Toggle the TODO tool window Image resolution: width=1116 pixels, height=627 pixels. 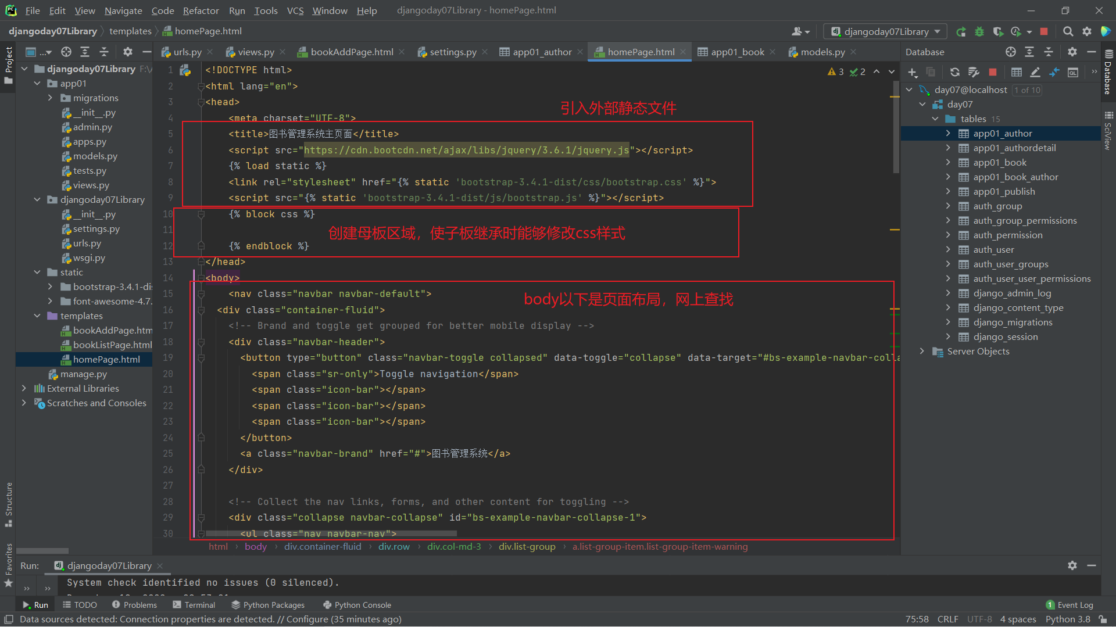80,605
